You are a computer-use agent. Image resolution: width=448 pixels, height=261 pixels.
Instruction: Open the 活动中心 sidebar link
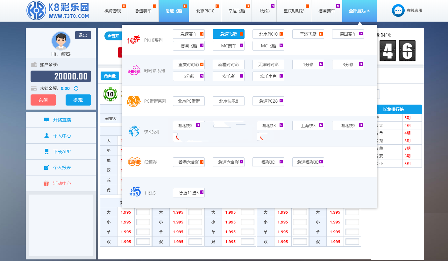[62, 183]
